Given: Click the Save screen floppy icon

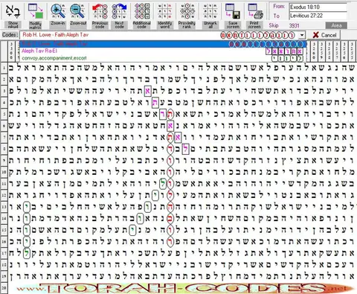Looking at the screenshot, I should click(x=233, y=11).
